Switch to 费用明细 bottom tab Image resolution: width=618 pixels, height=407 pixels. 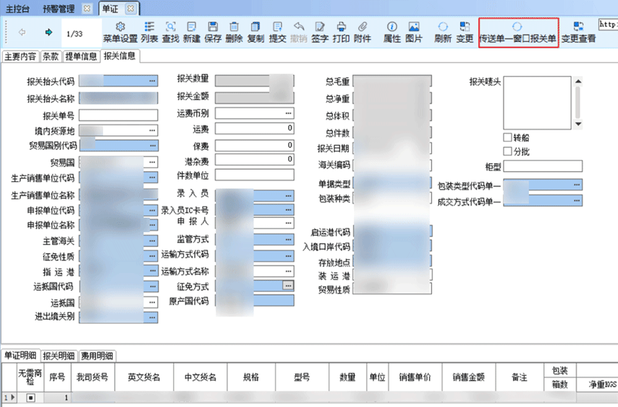pos(97,356)
